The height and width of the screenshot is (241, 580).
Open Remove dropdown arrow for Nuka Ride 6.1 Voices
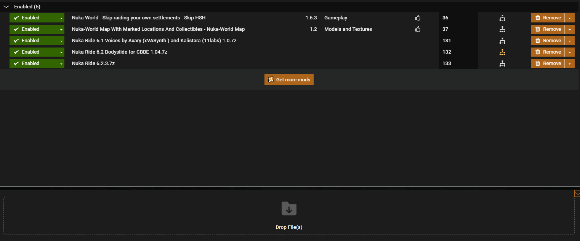[570, 41]
